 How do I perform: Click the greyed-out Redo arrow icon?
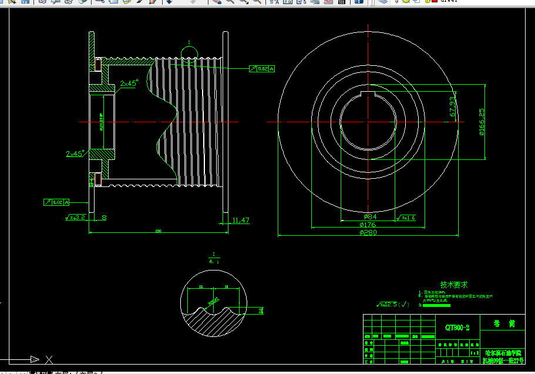pos(193,1)
